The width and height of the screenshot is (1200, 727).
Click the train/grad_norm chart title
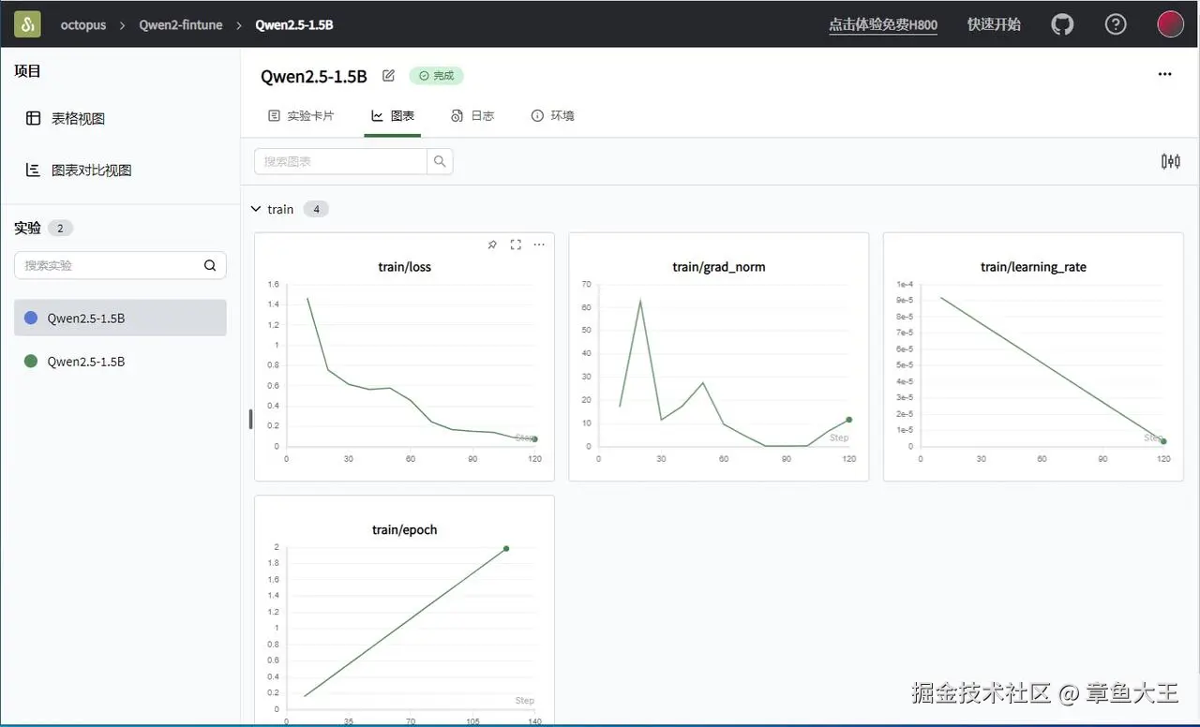click(719, 267)
